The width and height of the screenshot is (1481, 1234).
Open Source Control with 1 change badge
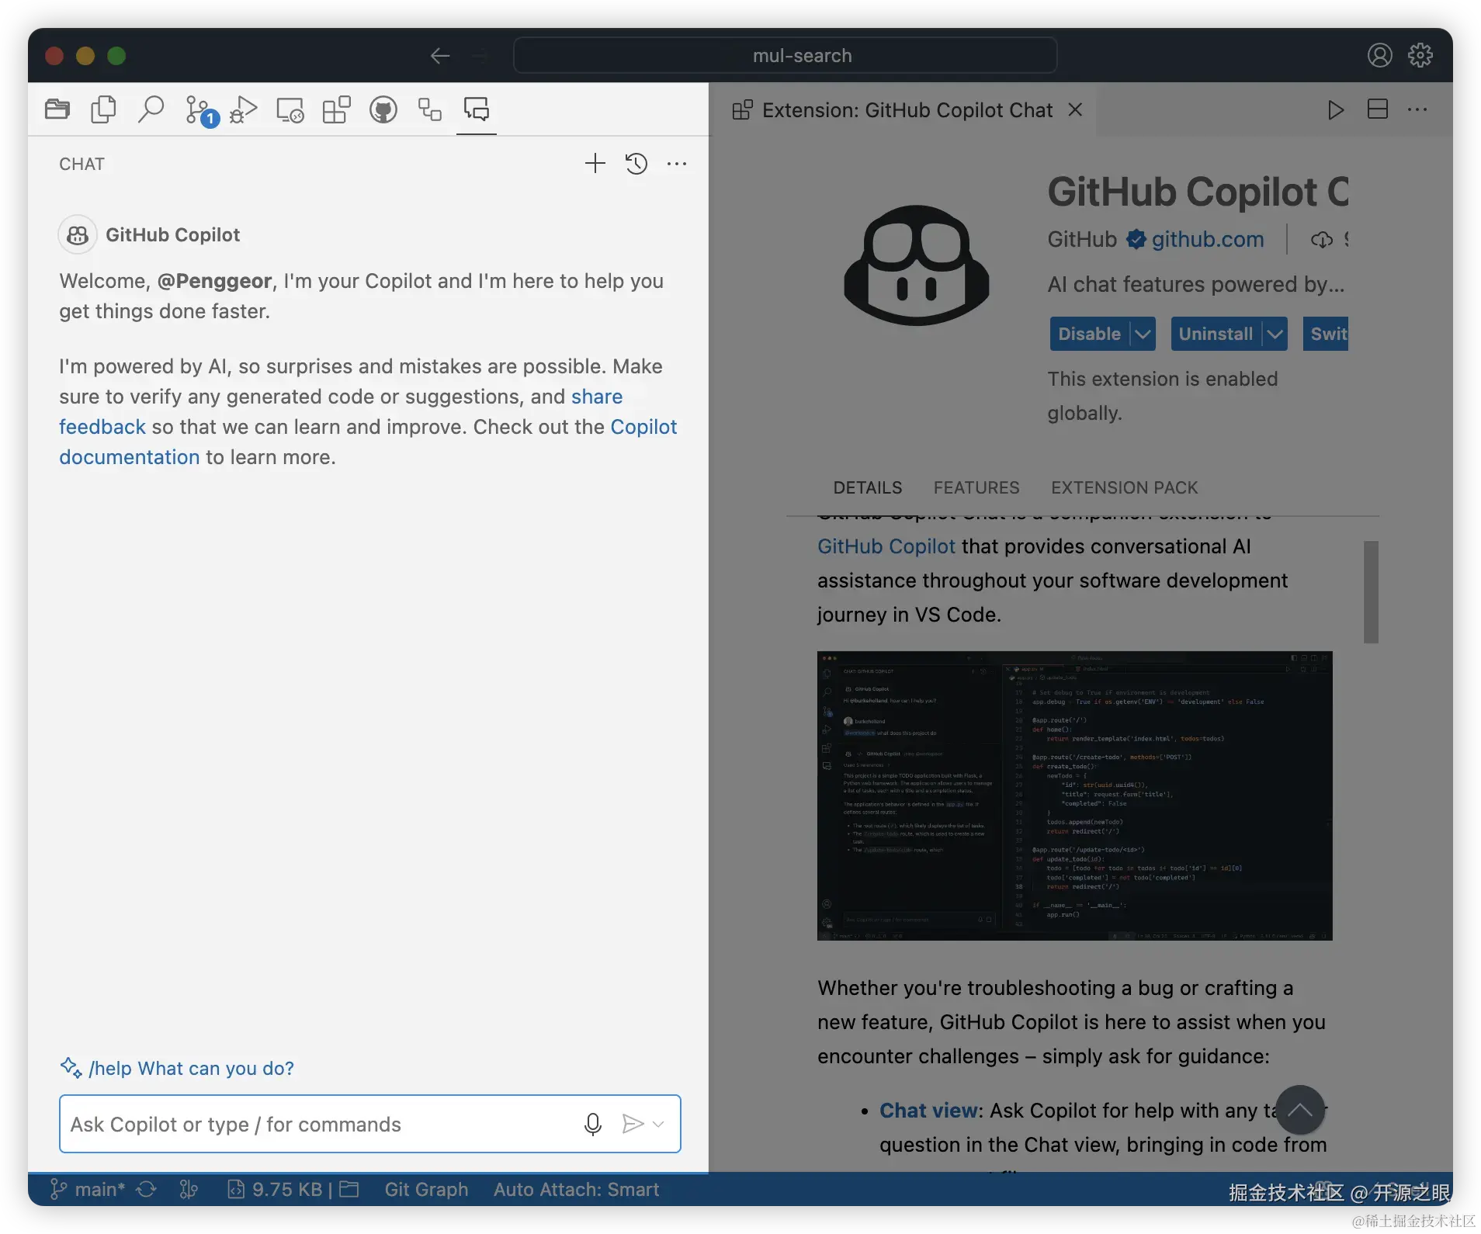(200, 110)
